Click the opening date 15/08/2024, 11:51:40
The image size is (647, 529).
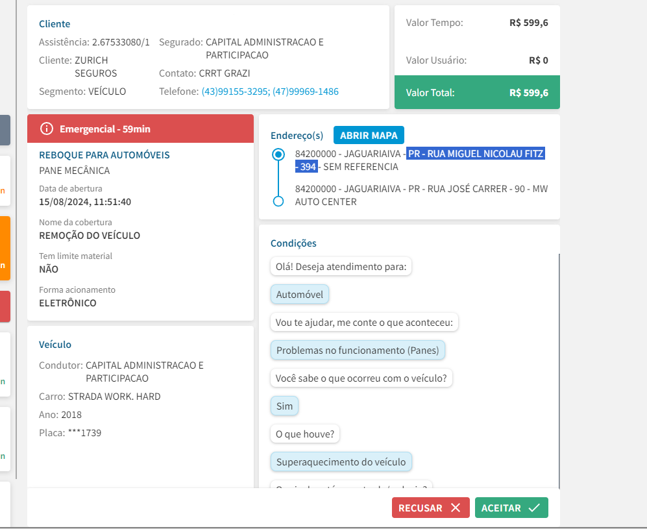pos(85,202)
